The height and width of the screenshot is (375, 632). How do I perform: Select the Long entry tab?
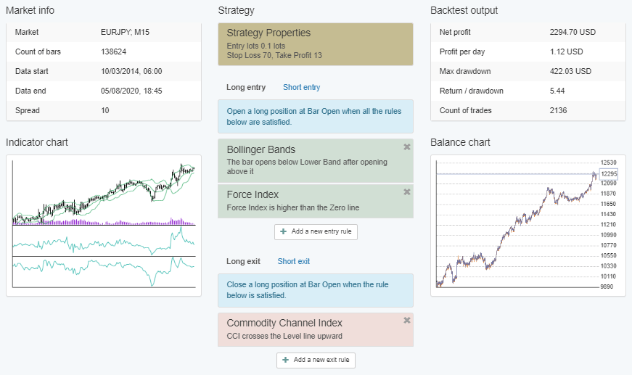point(246,87)
